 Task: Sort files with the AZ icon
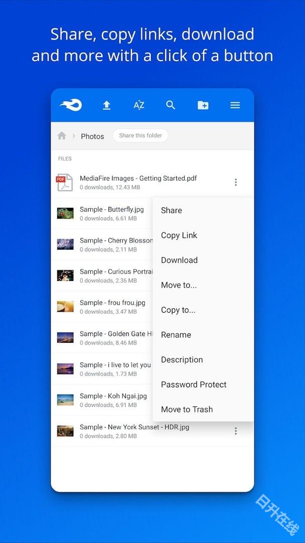tap(139, 105)
